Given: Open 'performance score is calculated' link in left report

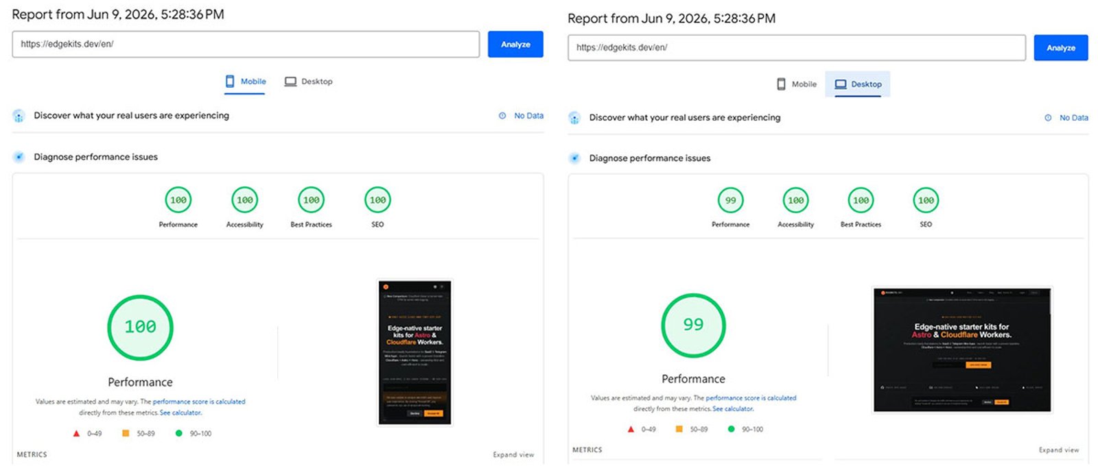Looking at the screenshot, I should 199,402.
